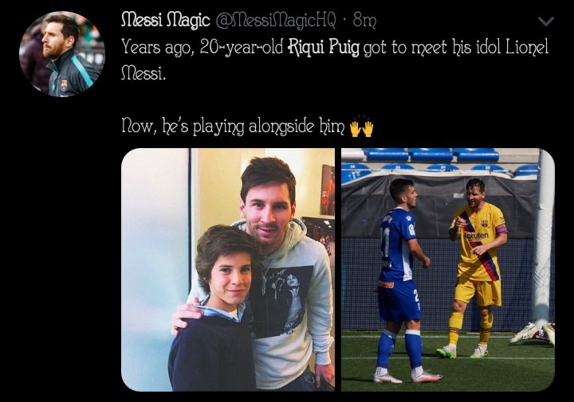Click the "Years ago, 20-year-old" text
The image size is (574, 402).
pos(202,48)
